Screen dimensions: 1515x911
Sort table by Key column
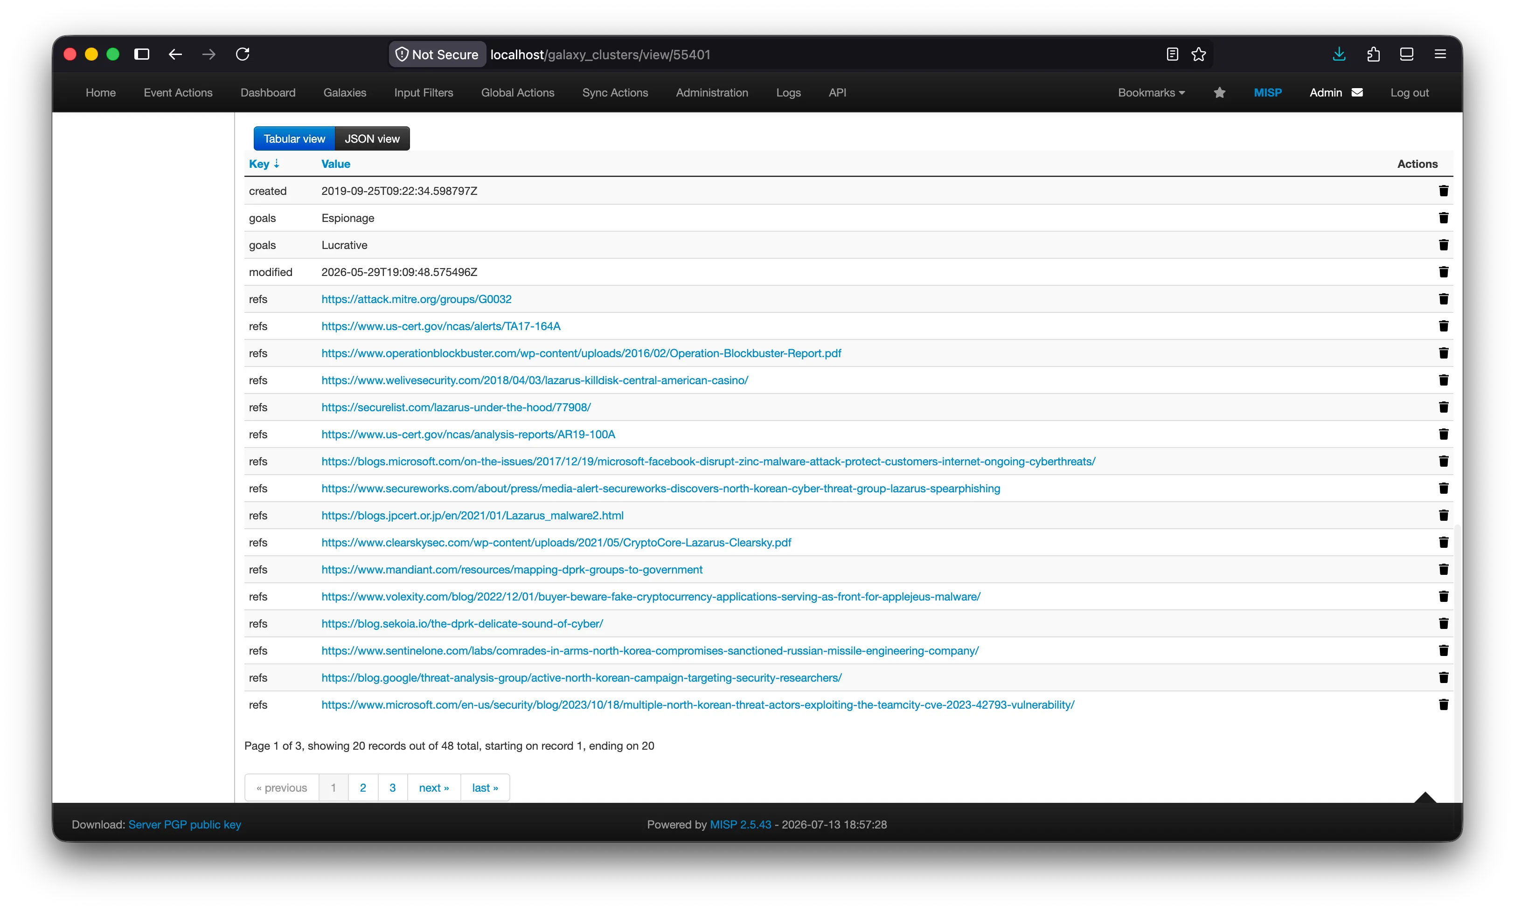pos(264,164)
